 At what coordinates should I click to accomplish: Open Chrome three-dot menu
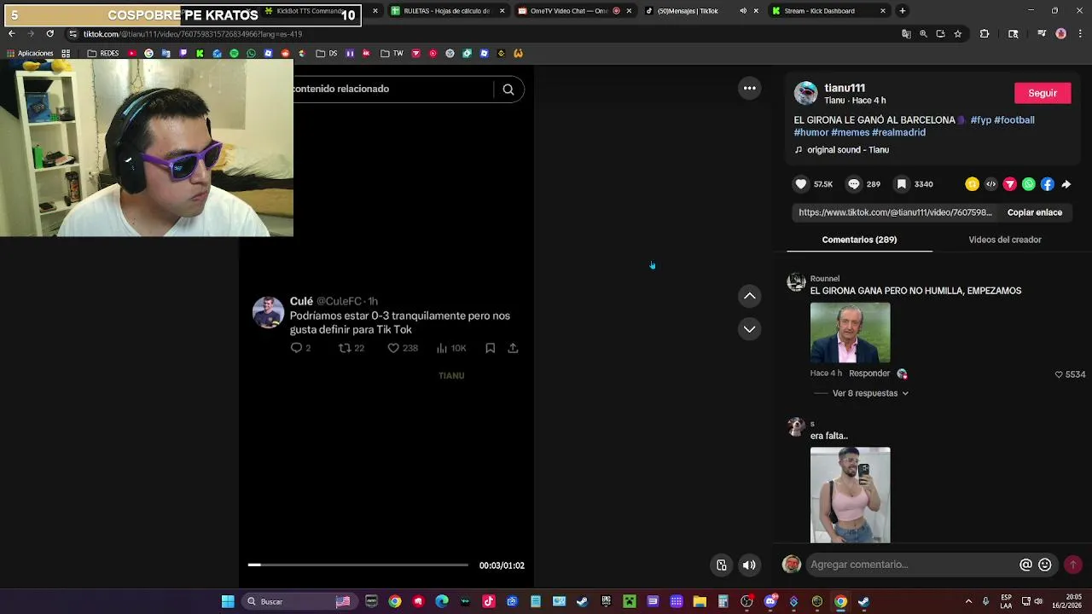click(x=1079, y=34)
